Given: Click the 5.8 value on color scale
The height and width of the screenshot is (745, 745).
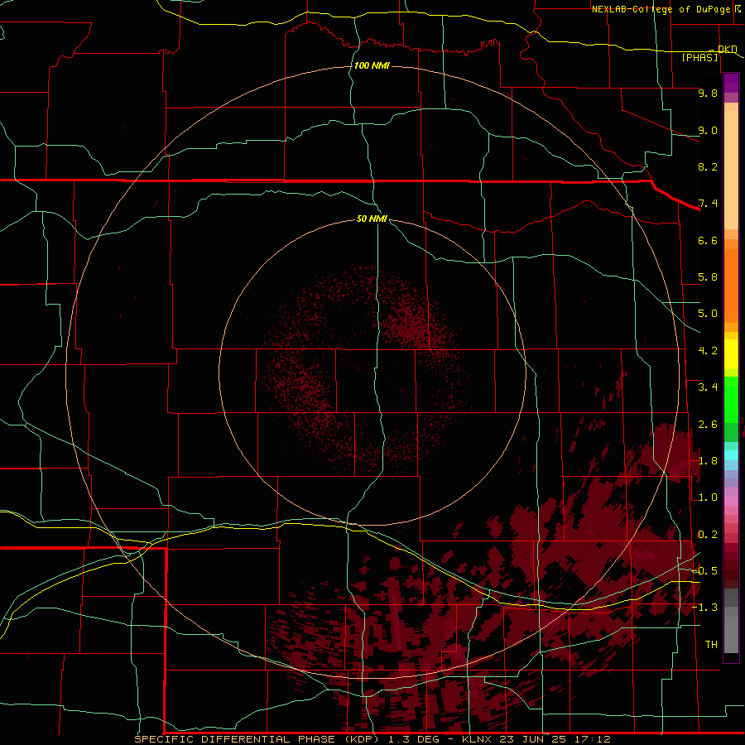Looking at the screenshot, I should tap(708, 277).
